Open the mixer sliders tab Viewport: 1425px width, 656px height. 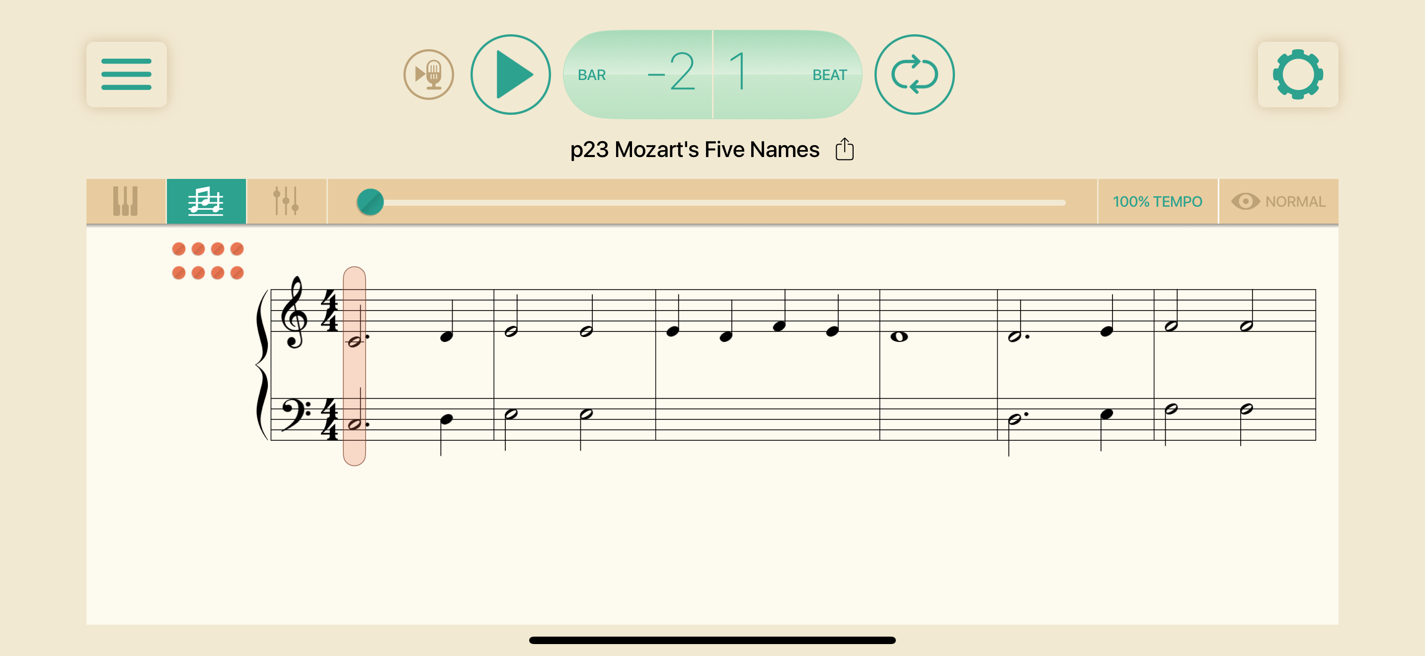click(x=286, y=201)
